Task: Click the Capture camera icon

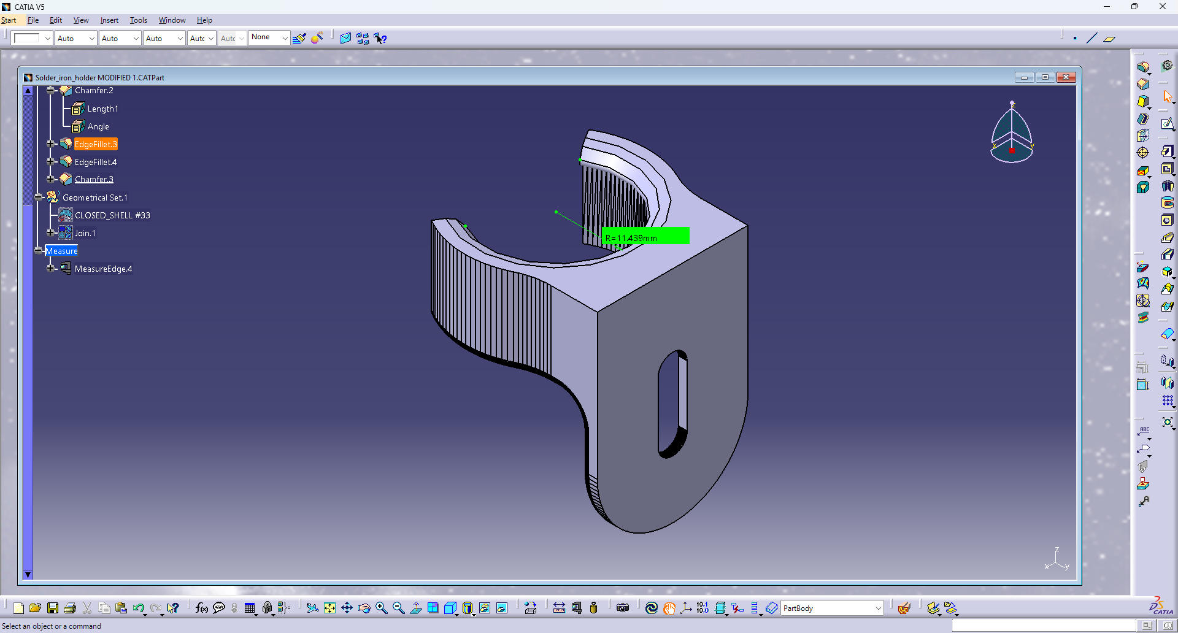Action: [623, 608]
